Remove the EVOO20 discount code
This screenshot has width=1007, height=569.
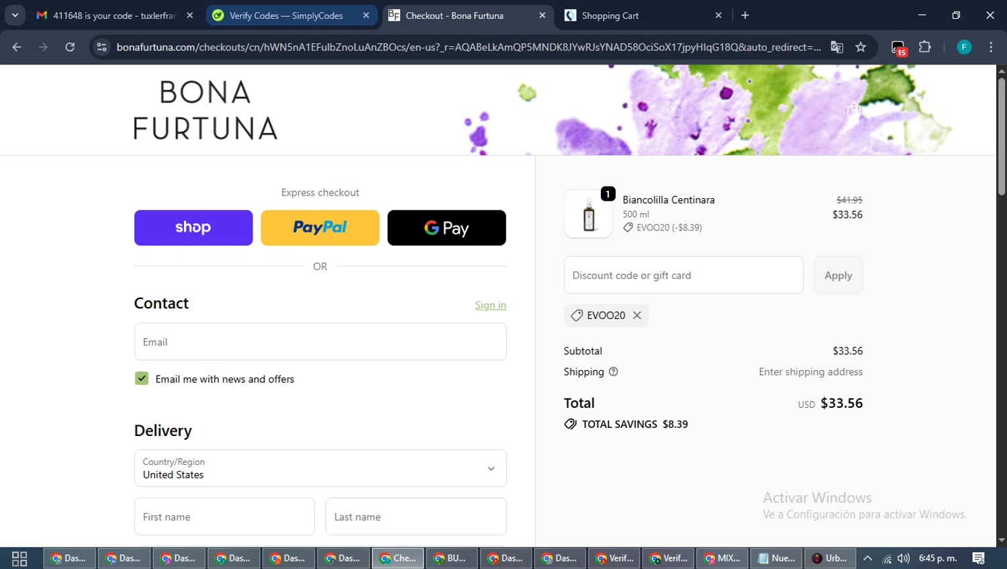pyautogui.click(x=637, y=315)
